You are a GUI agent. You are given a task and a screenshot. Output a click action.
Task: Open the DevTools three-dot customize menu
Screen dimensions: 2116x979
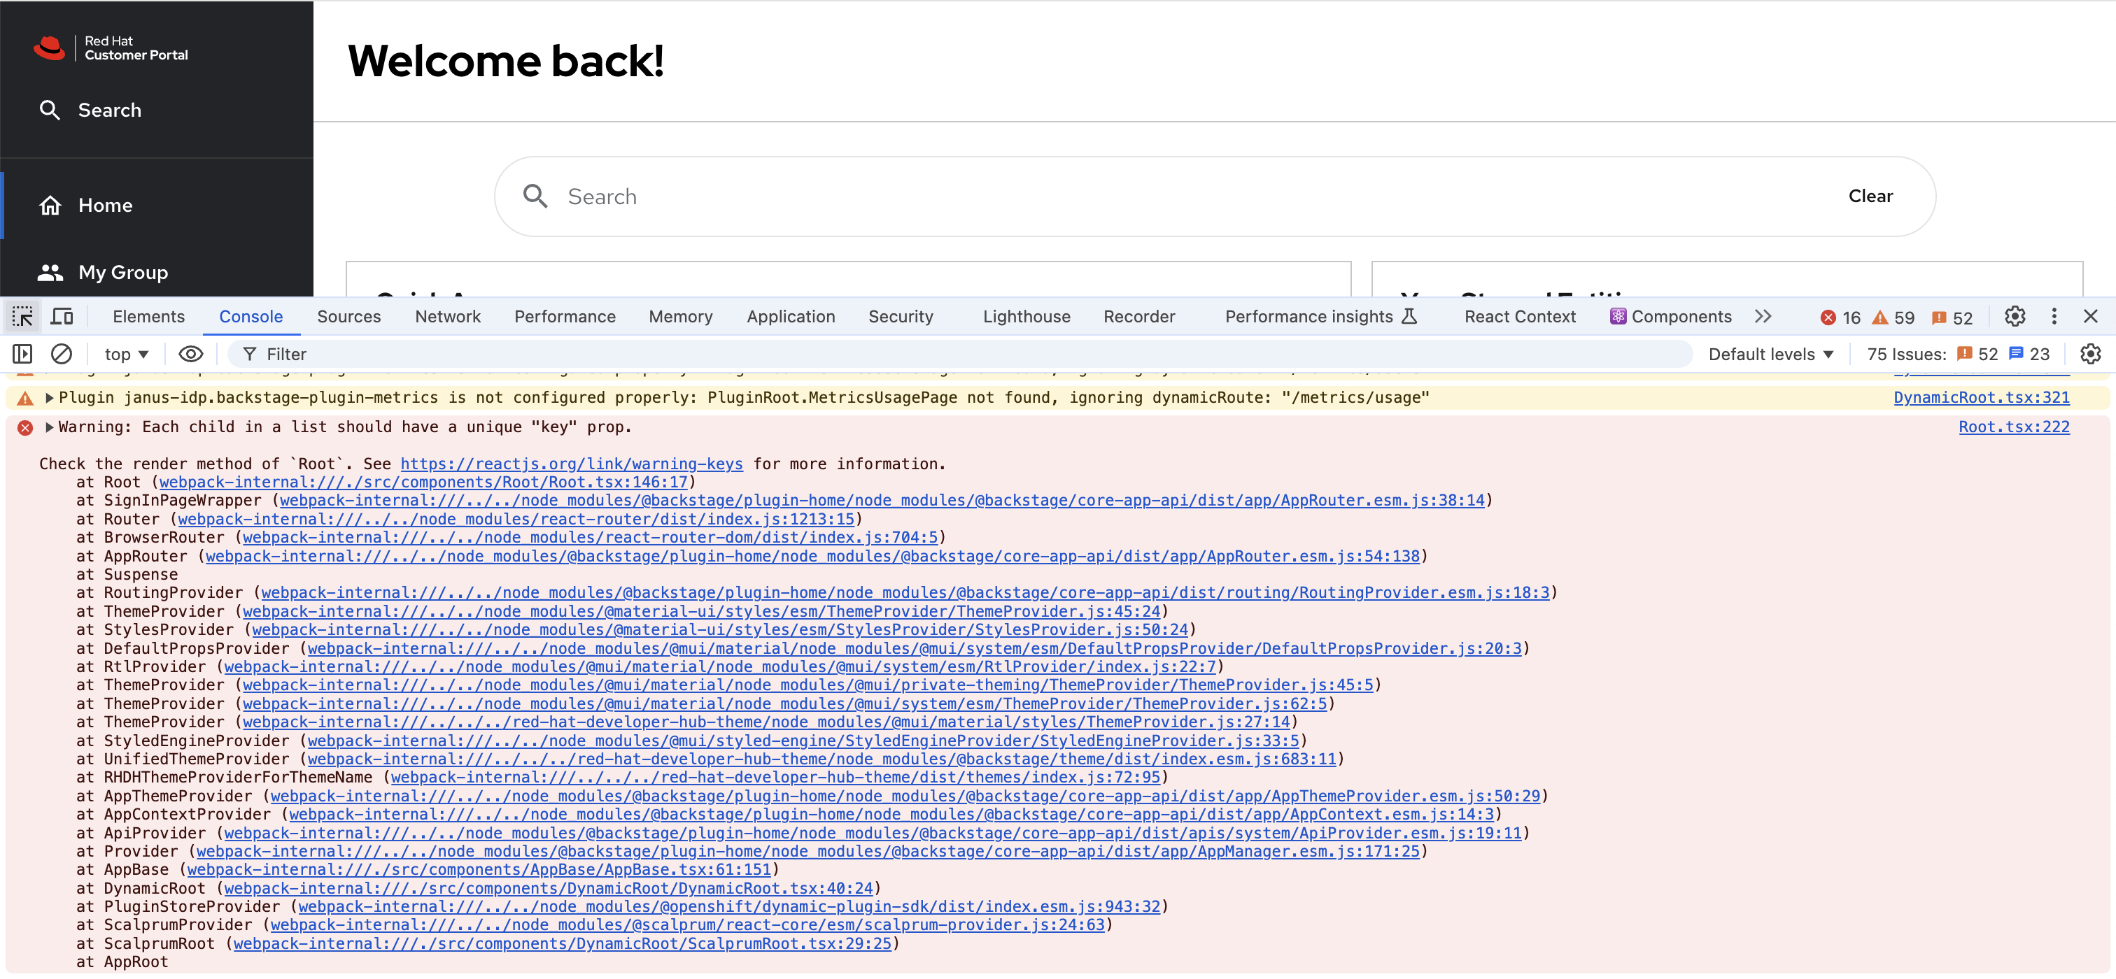(x=2054, y=316)
